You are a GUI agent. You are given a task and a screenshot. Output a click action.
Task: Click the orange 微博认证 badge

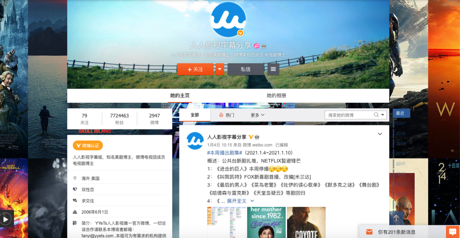click(x=88, y=145)
